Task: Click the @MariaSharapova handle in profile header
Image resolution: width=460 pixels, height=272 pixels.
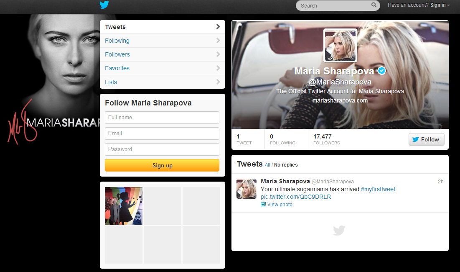Action: (340, 82)
